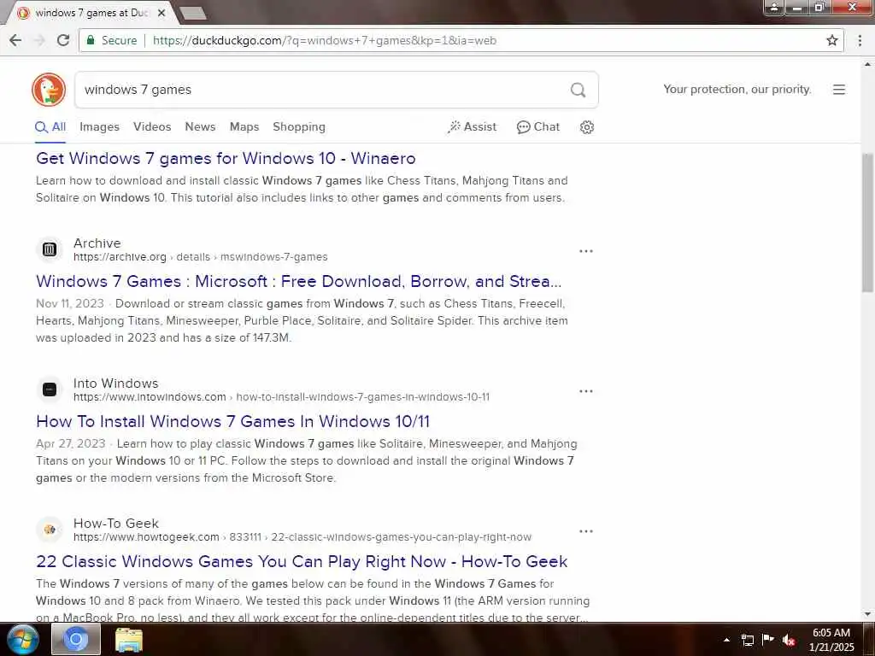Switch to the News tab

pos(200,127)
